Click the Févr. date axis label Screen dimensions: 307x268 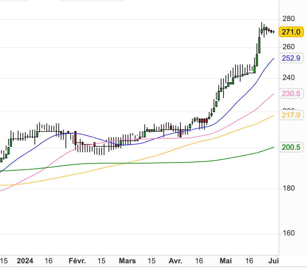77,261
